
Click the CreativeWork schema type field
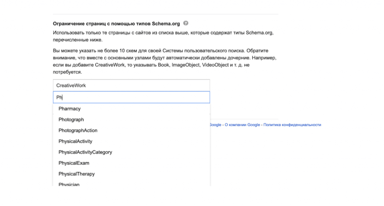tap(131, 85)
